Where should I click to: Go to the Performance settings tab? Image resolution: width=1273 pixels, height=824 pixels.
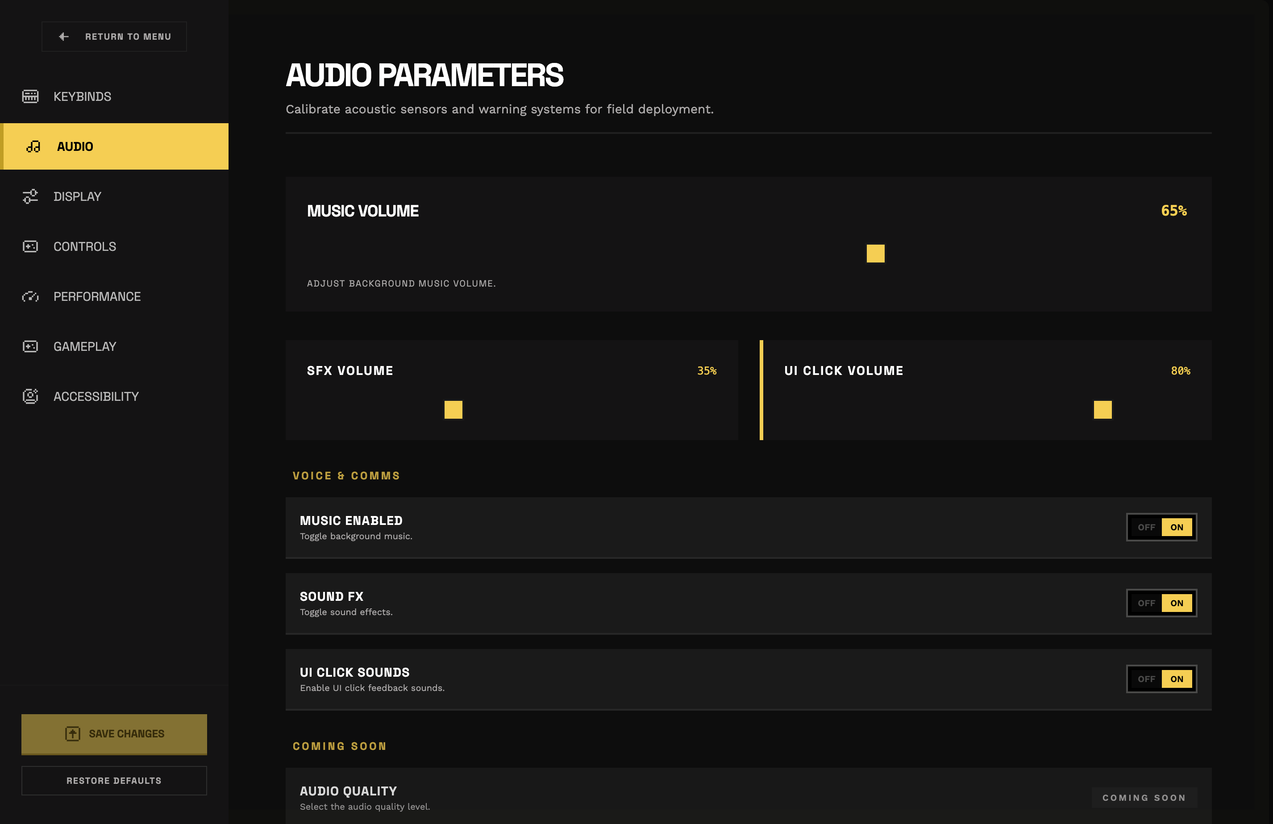[97, 296]
